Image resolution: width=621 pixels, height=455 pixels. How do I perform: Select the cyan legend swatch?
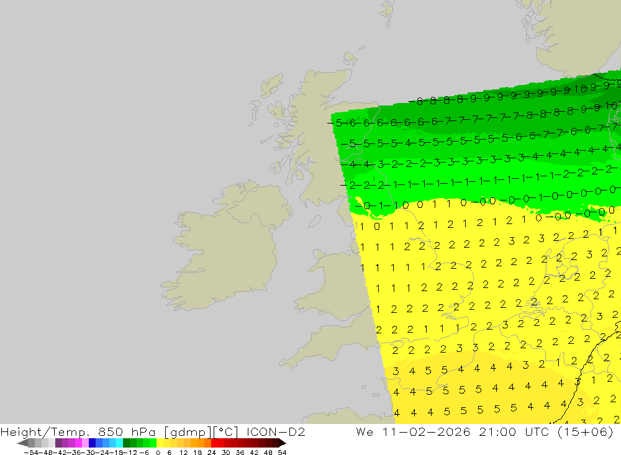119,443
